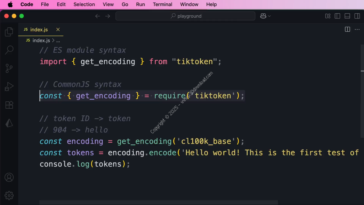Open the Manage settings gear
The height and width of the screenshot is (205, 364).
[x=9, y=196]
